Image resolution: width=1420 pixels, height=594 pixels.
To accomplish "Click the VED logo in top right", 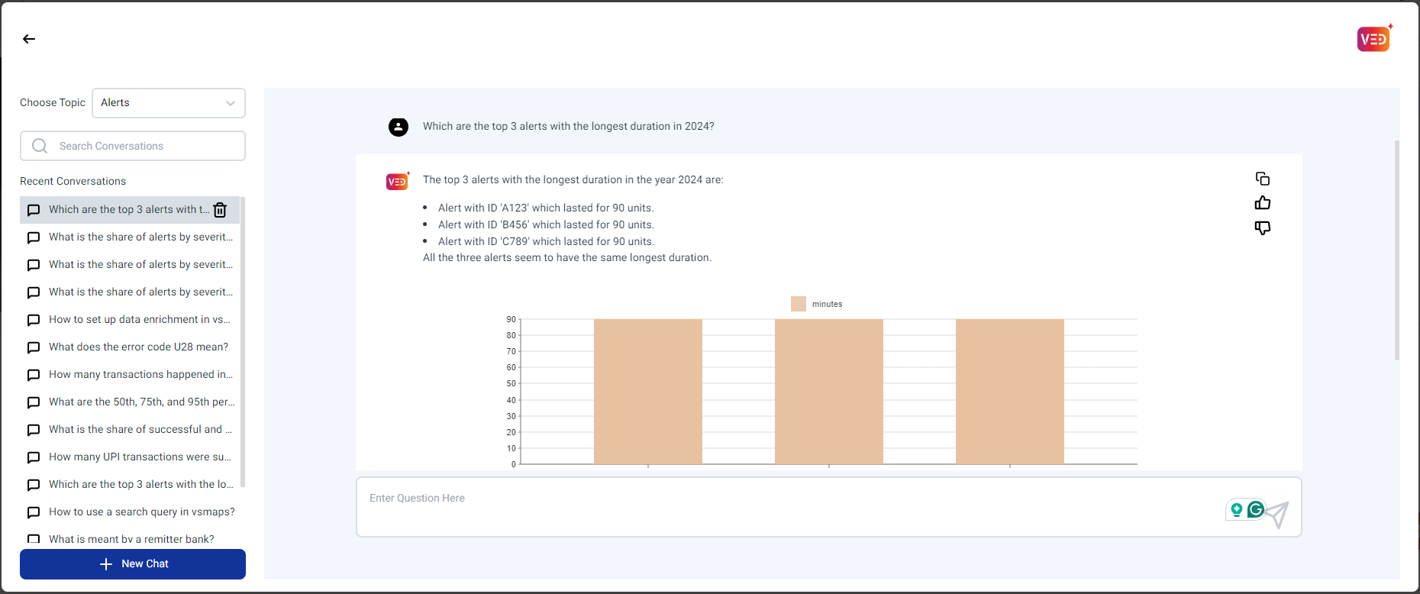I will (x=1373, y=39).
